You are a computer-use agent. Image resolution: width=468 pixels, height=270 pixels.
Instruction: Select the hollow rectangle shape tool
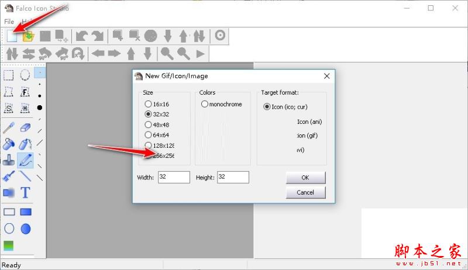click(9, 212)
